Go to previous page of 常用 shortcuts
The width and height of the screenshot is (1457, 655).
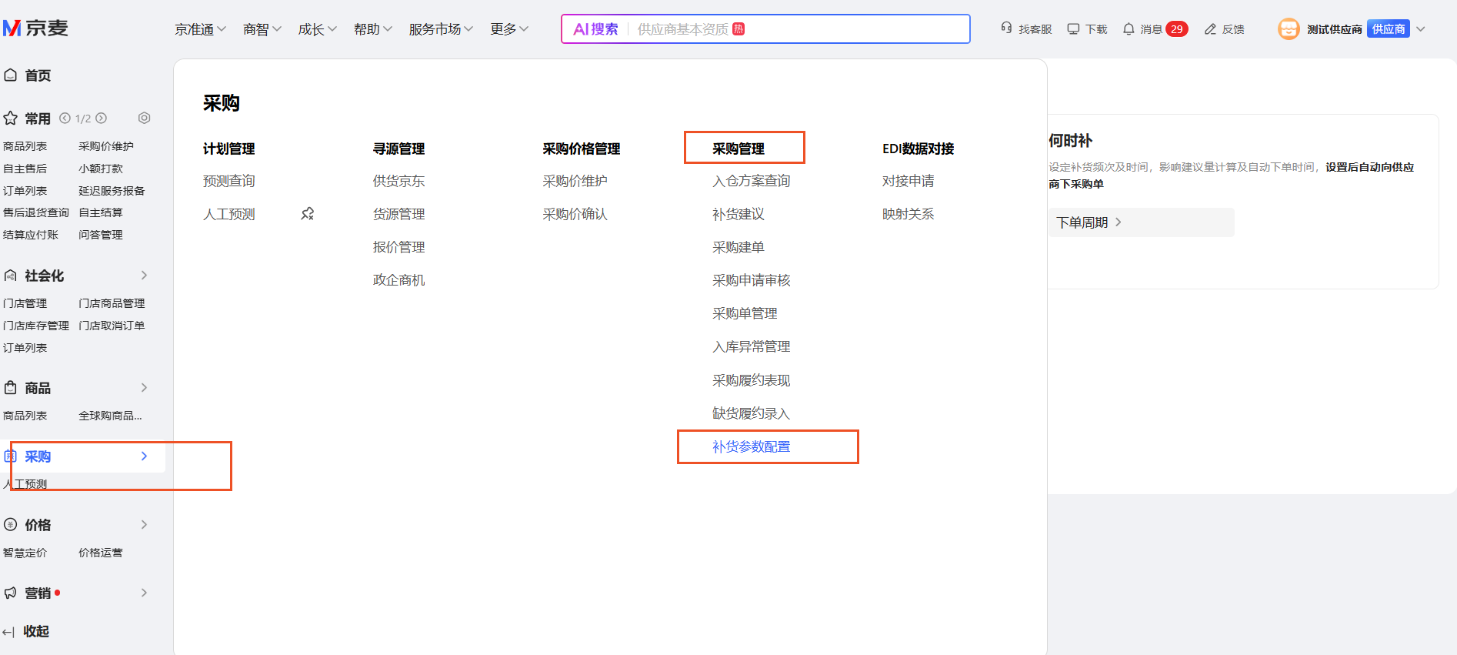point(65,119)
